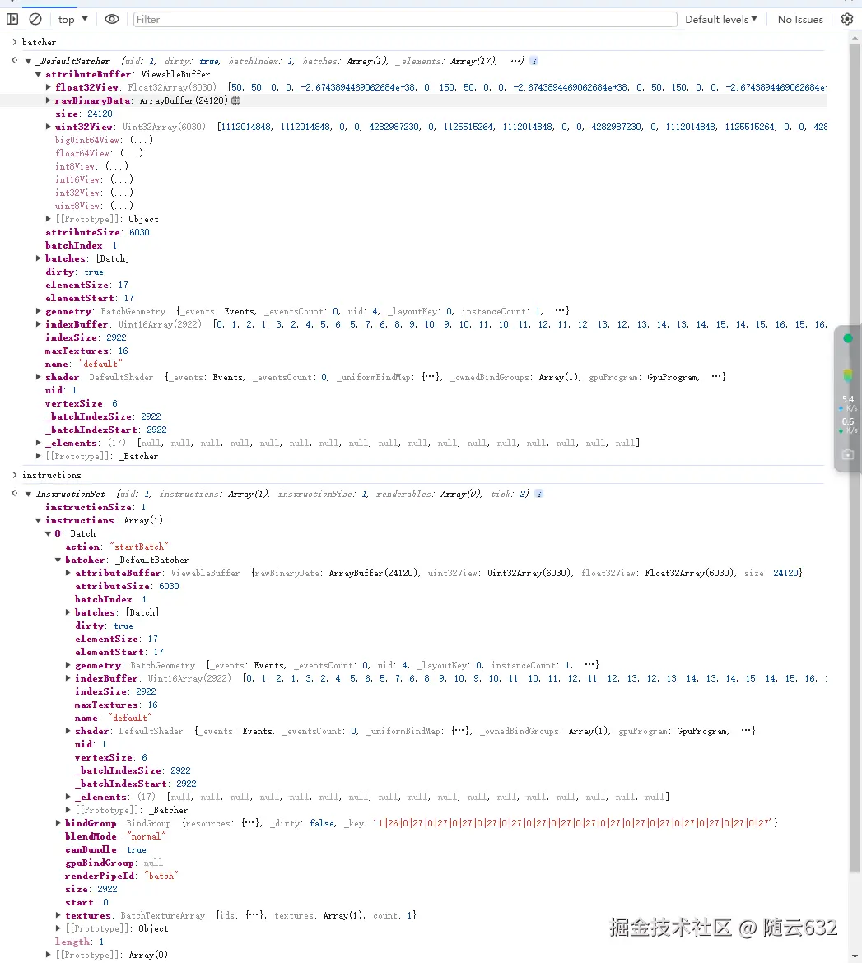Open memory inspector icon beside ArrayBuffer(24120)

(x=236, y=100)
